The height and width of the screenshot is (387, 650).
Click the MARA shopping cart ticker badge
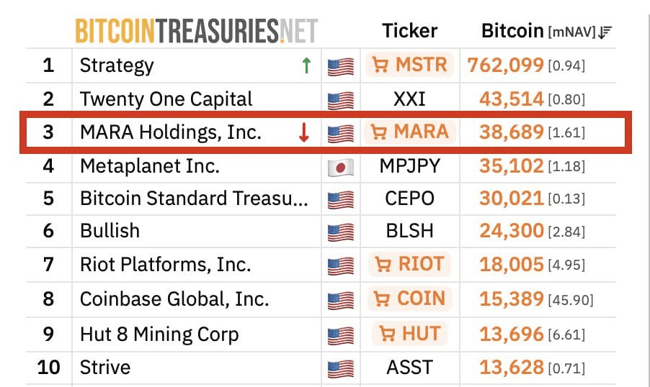click(x=410, y=132)
